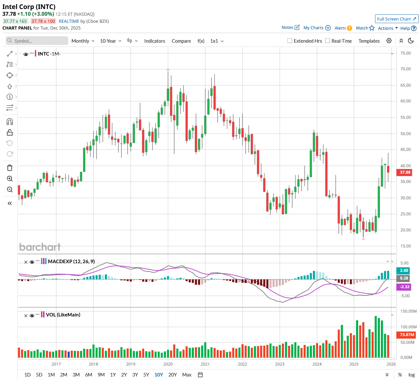The height and width of the screenshot is (380, 419).
Task: Select the 1Y time range
Action: pos(113,375)
